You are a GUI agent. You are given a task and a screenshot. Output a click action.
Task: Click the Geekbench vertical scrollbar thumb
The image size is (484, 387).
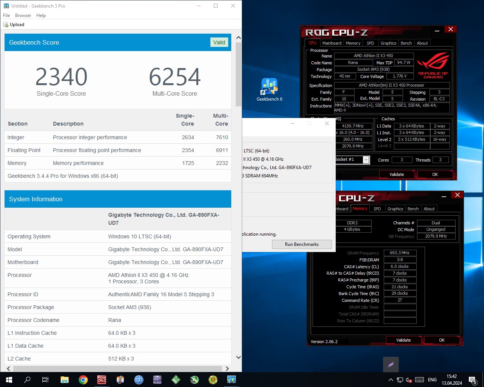tap(238, 74)
